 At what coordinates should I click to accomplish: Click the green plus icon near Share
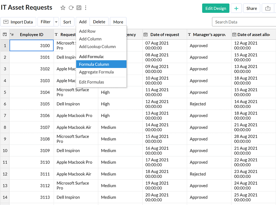coord(236,8)
